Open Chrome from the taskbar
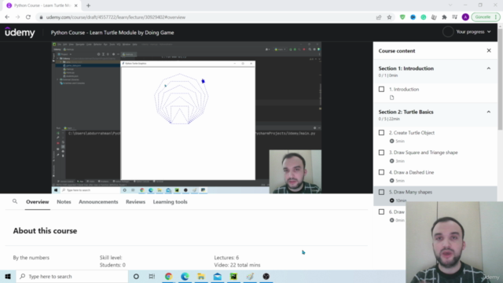 tap(168, 276)
